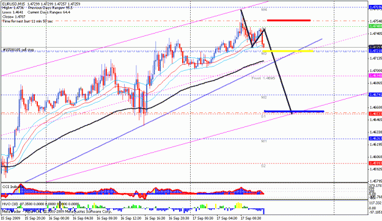Click the 1.47540 price axis value
The height and width of the screenshot is (221, 382).
(376, 21)
